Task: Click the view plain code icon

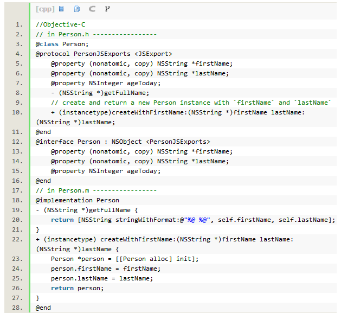Action: tap(61, 9)
